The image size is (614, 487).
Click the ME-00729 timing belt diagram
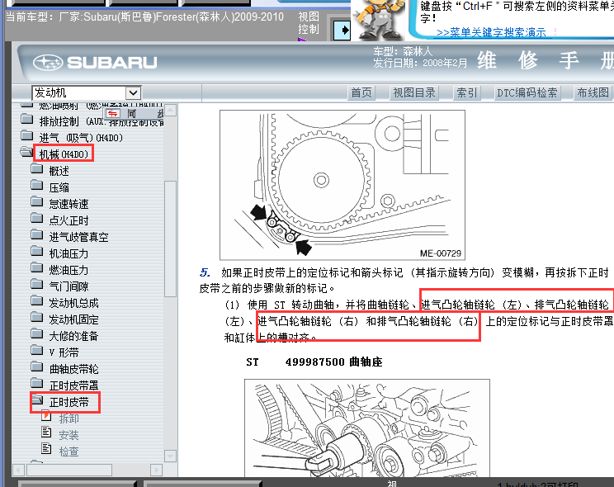point(342,185)
